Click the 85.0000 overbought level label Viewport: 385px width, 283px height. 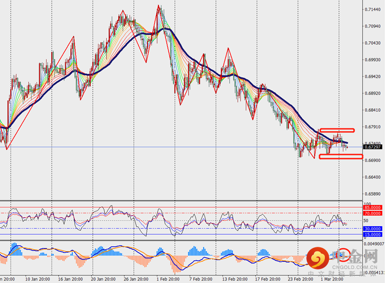[x=373, y=207]
